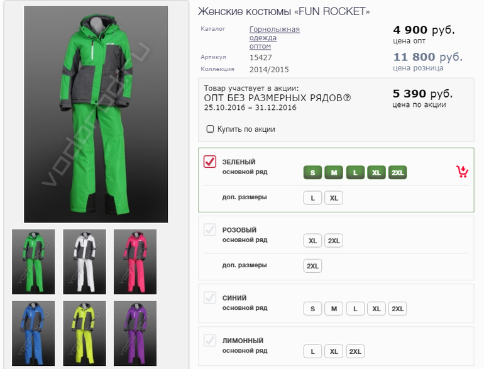This screenshot has width=484, height=369.
Task: View the white suit thumbnail
Action: (84, 262)
